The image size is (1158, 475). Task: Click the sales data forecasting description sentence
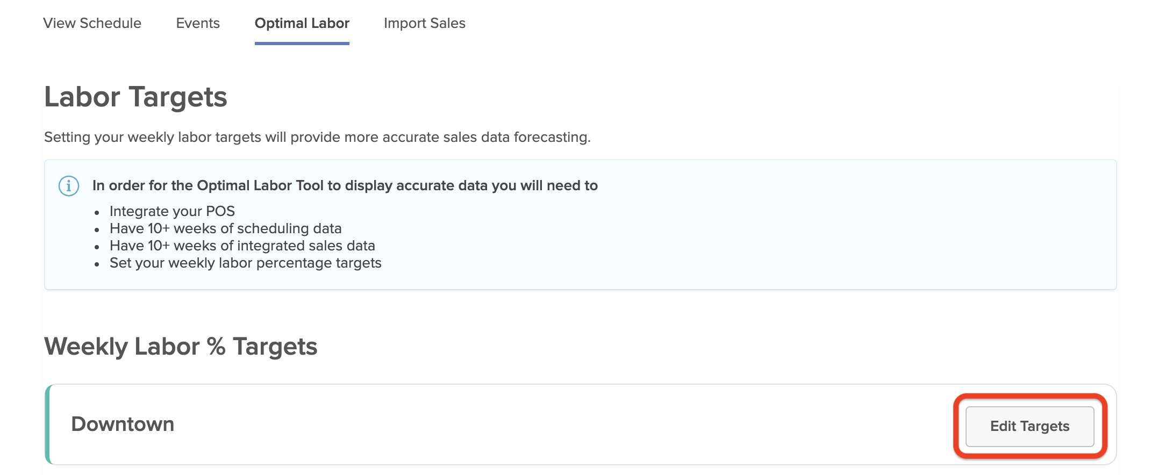(x=317, y=137)
